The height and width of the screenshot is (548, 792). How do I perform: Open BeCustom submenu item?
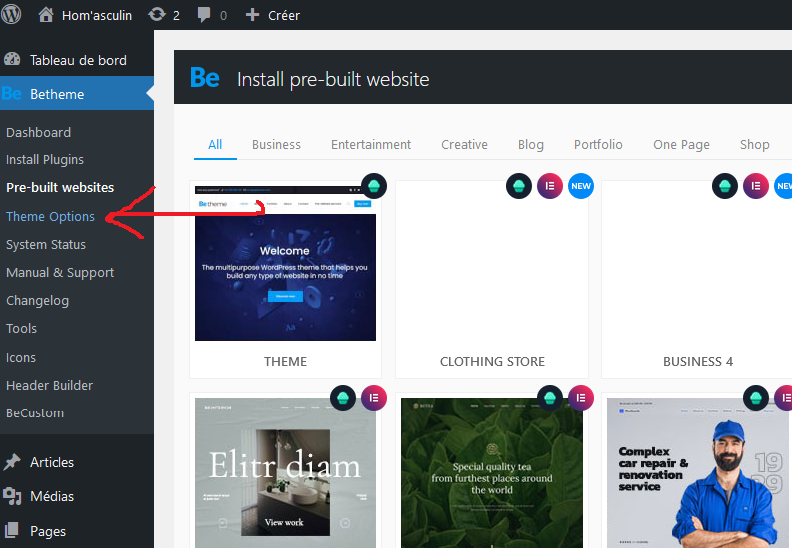tap(35, 413)
